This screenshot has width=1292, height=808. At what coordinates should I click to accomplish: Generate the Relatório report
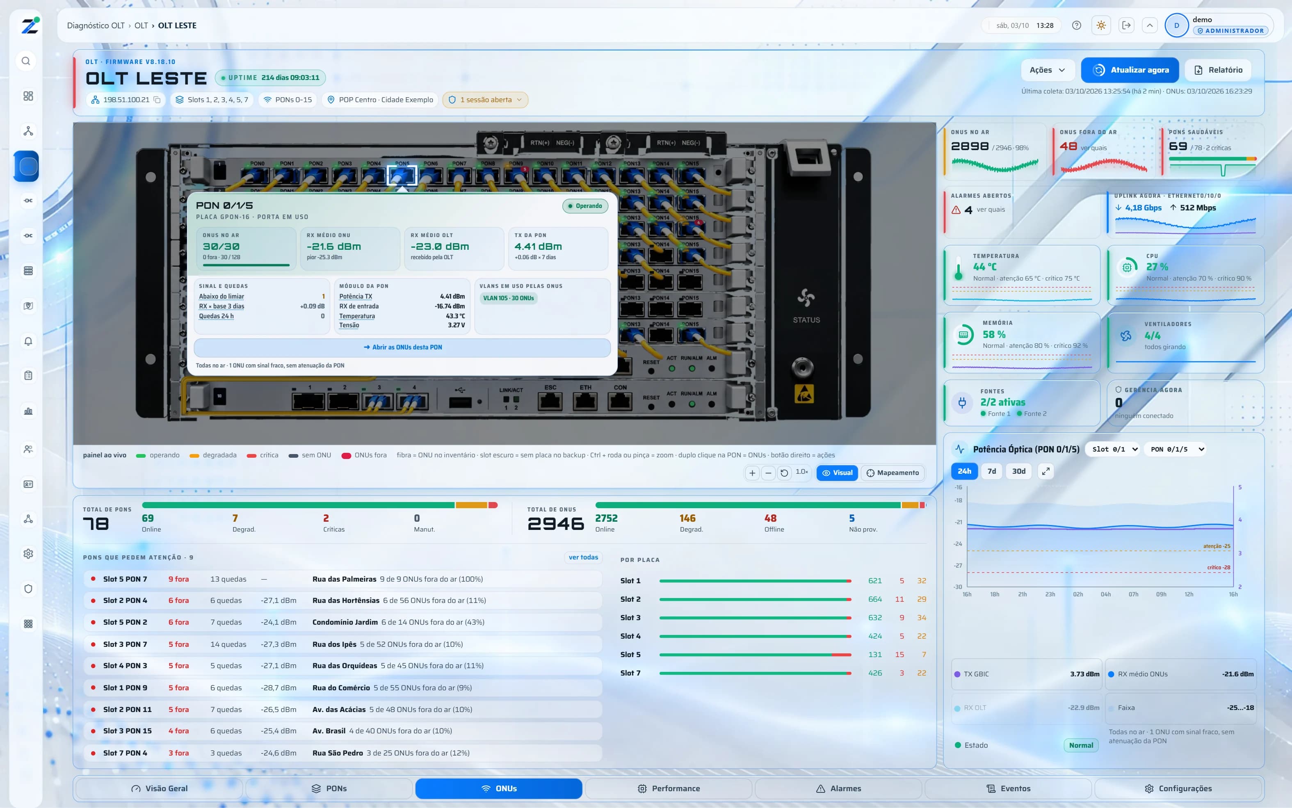(x=1218, y=70)
